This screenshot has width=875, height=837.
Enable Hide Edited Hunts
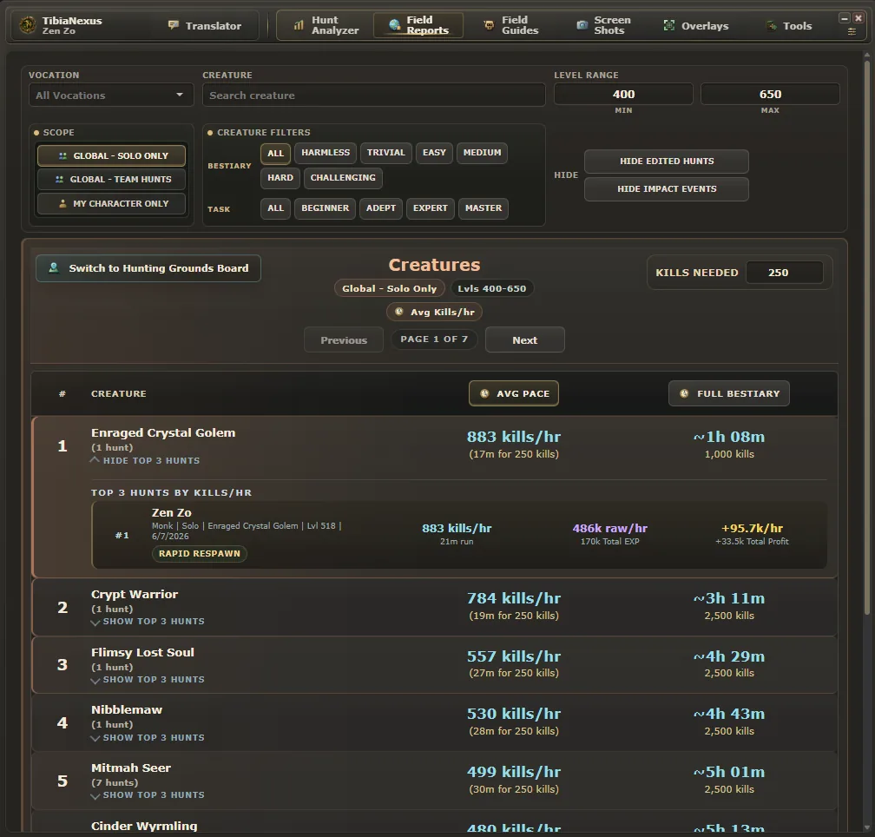(x=667, y=161)
